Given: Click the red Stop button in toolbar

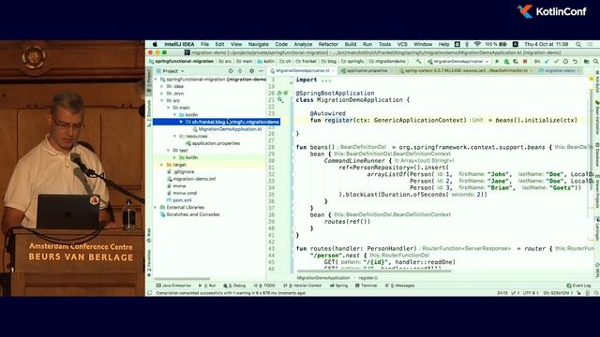Looking at the screenshot, I should tap(525, 61).
